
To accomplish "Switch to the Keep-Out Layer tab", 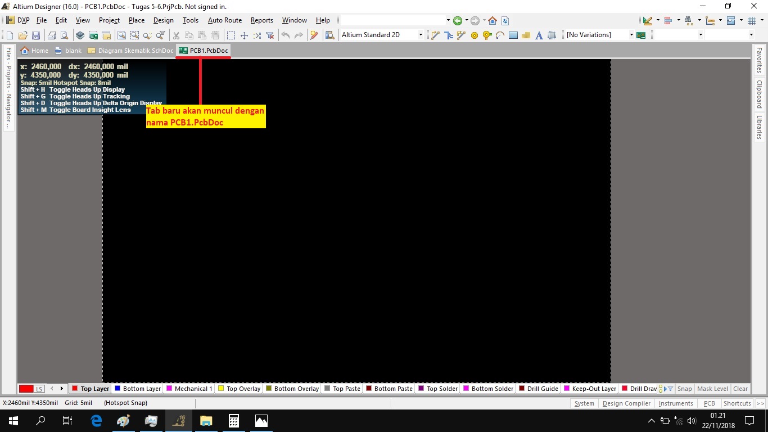I will click(590, 389).
